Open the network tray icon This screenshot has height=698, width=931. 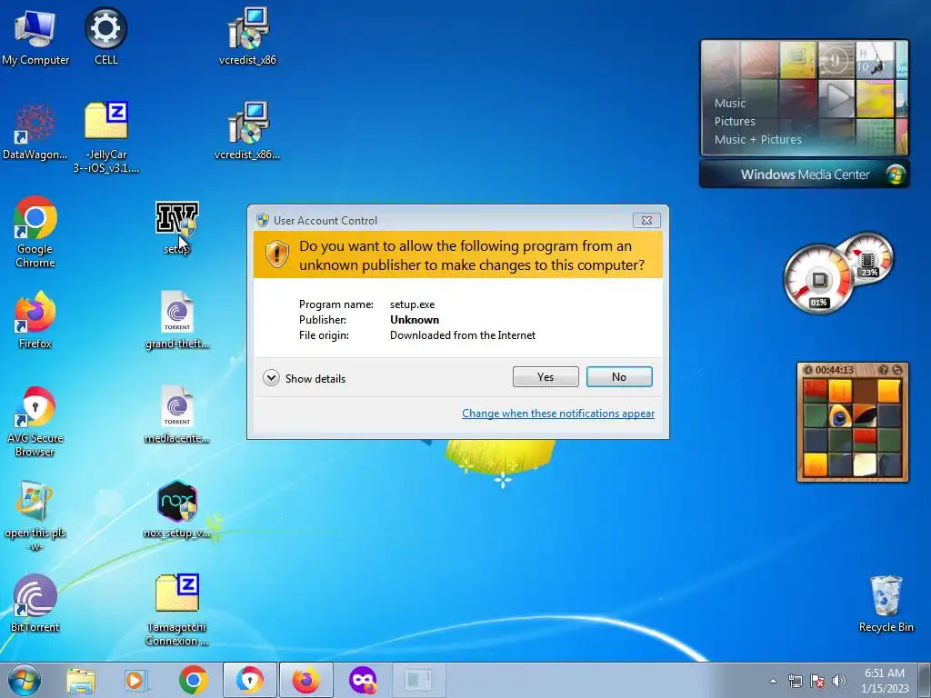click(795, 681)
